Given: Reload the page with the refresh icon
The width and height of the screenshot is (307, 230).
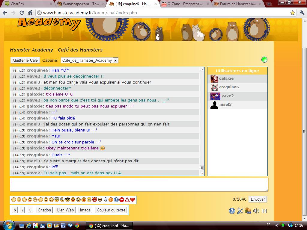Looking at the screenshot, I should click(22, 13).
